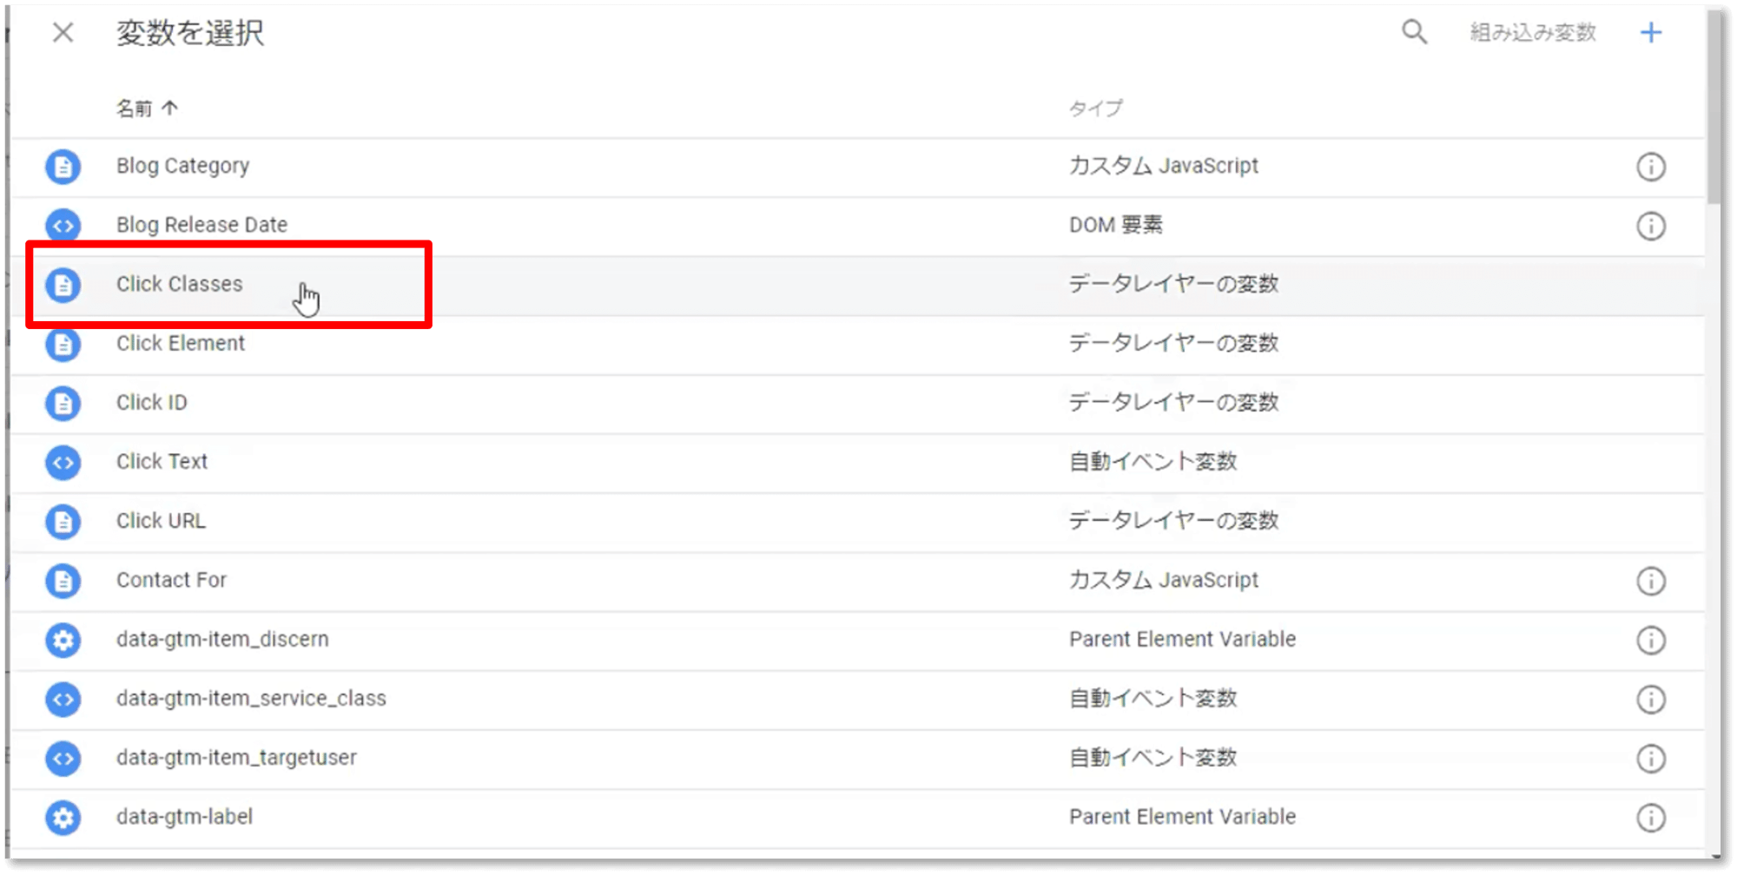Show info for Blog Release Date
Viewport: 1737px width, 875px height.
1650,226
